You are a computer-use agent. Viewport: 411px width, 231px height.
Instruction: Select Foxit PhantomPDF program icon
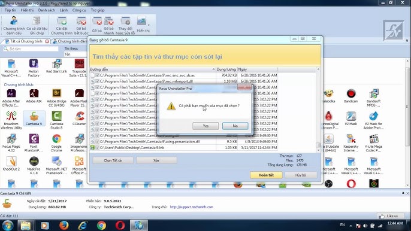pos(34,143)
